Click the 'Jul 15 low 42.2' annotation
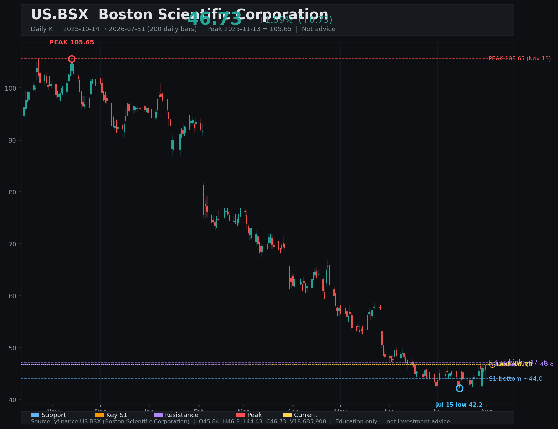Viewport: 558px width, 429px height. pyautogui.click(x=459, y=405)
